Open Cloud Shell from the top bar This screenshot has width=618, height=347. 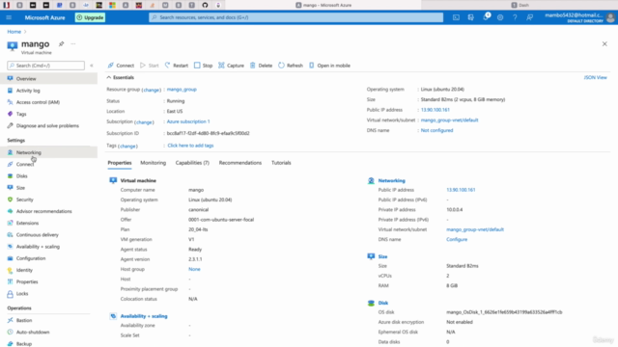pos(456,17)
